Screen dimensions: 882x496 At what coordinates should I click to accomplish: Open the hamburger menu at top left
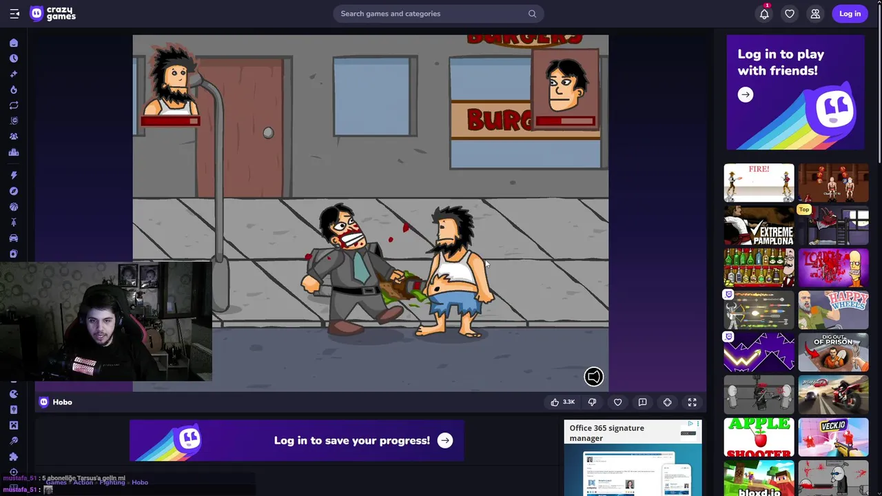[x=14, y=14]
